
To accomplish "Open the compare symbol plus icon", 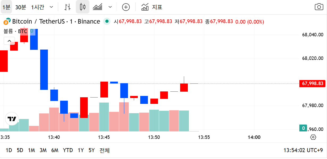I will coord(126,7).
